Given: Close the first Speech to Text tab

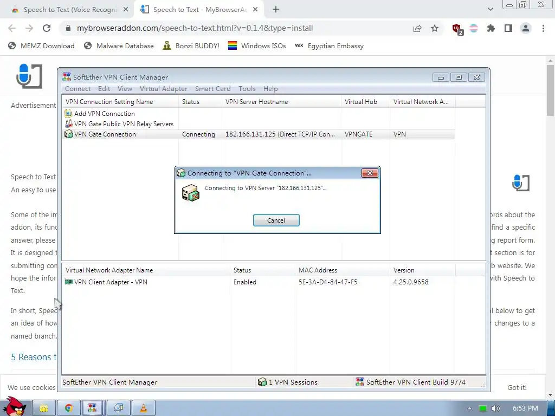Looking at the screenshot, I should click(x=126, y=10).
